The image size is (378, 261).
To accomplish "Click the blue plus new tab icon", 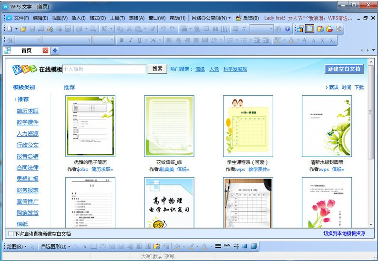I will tap(55, 50).
